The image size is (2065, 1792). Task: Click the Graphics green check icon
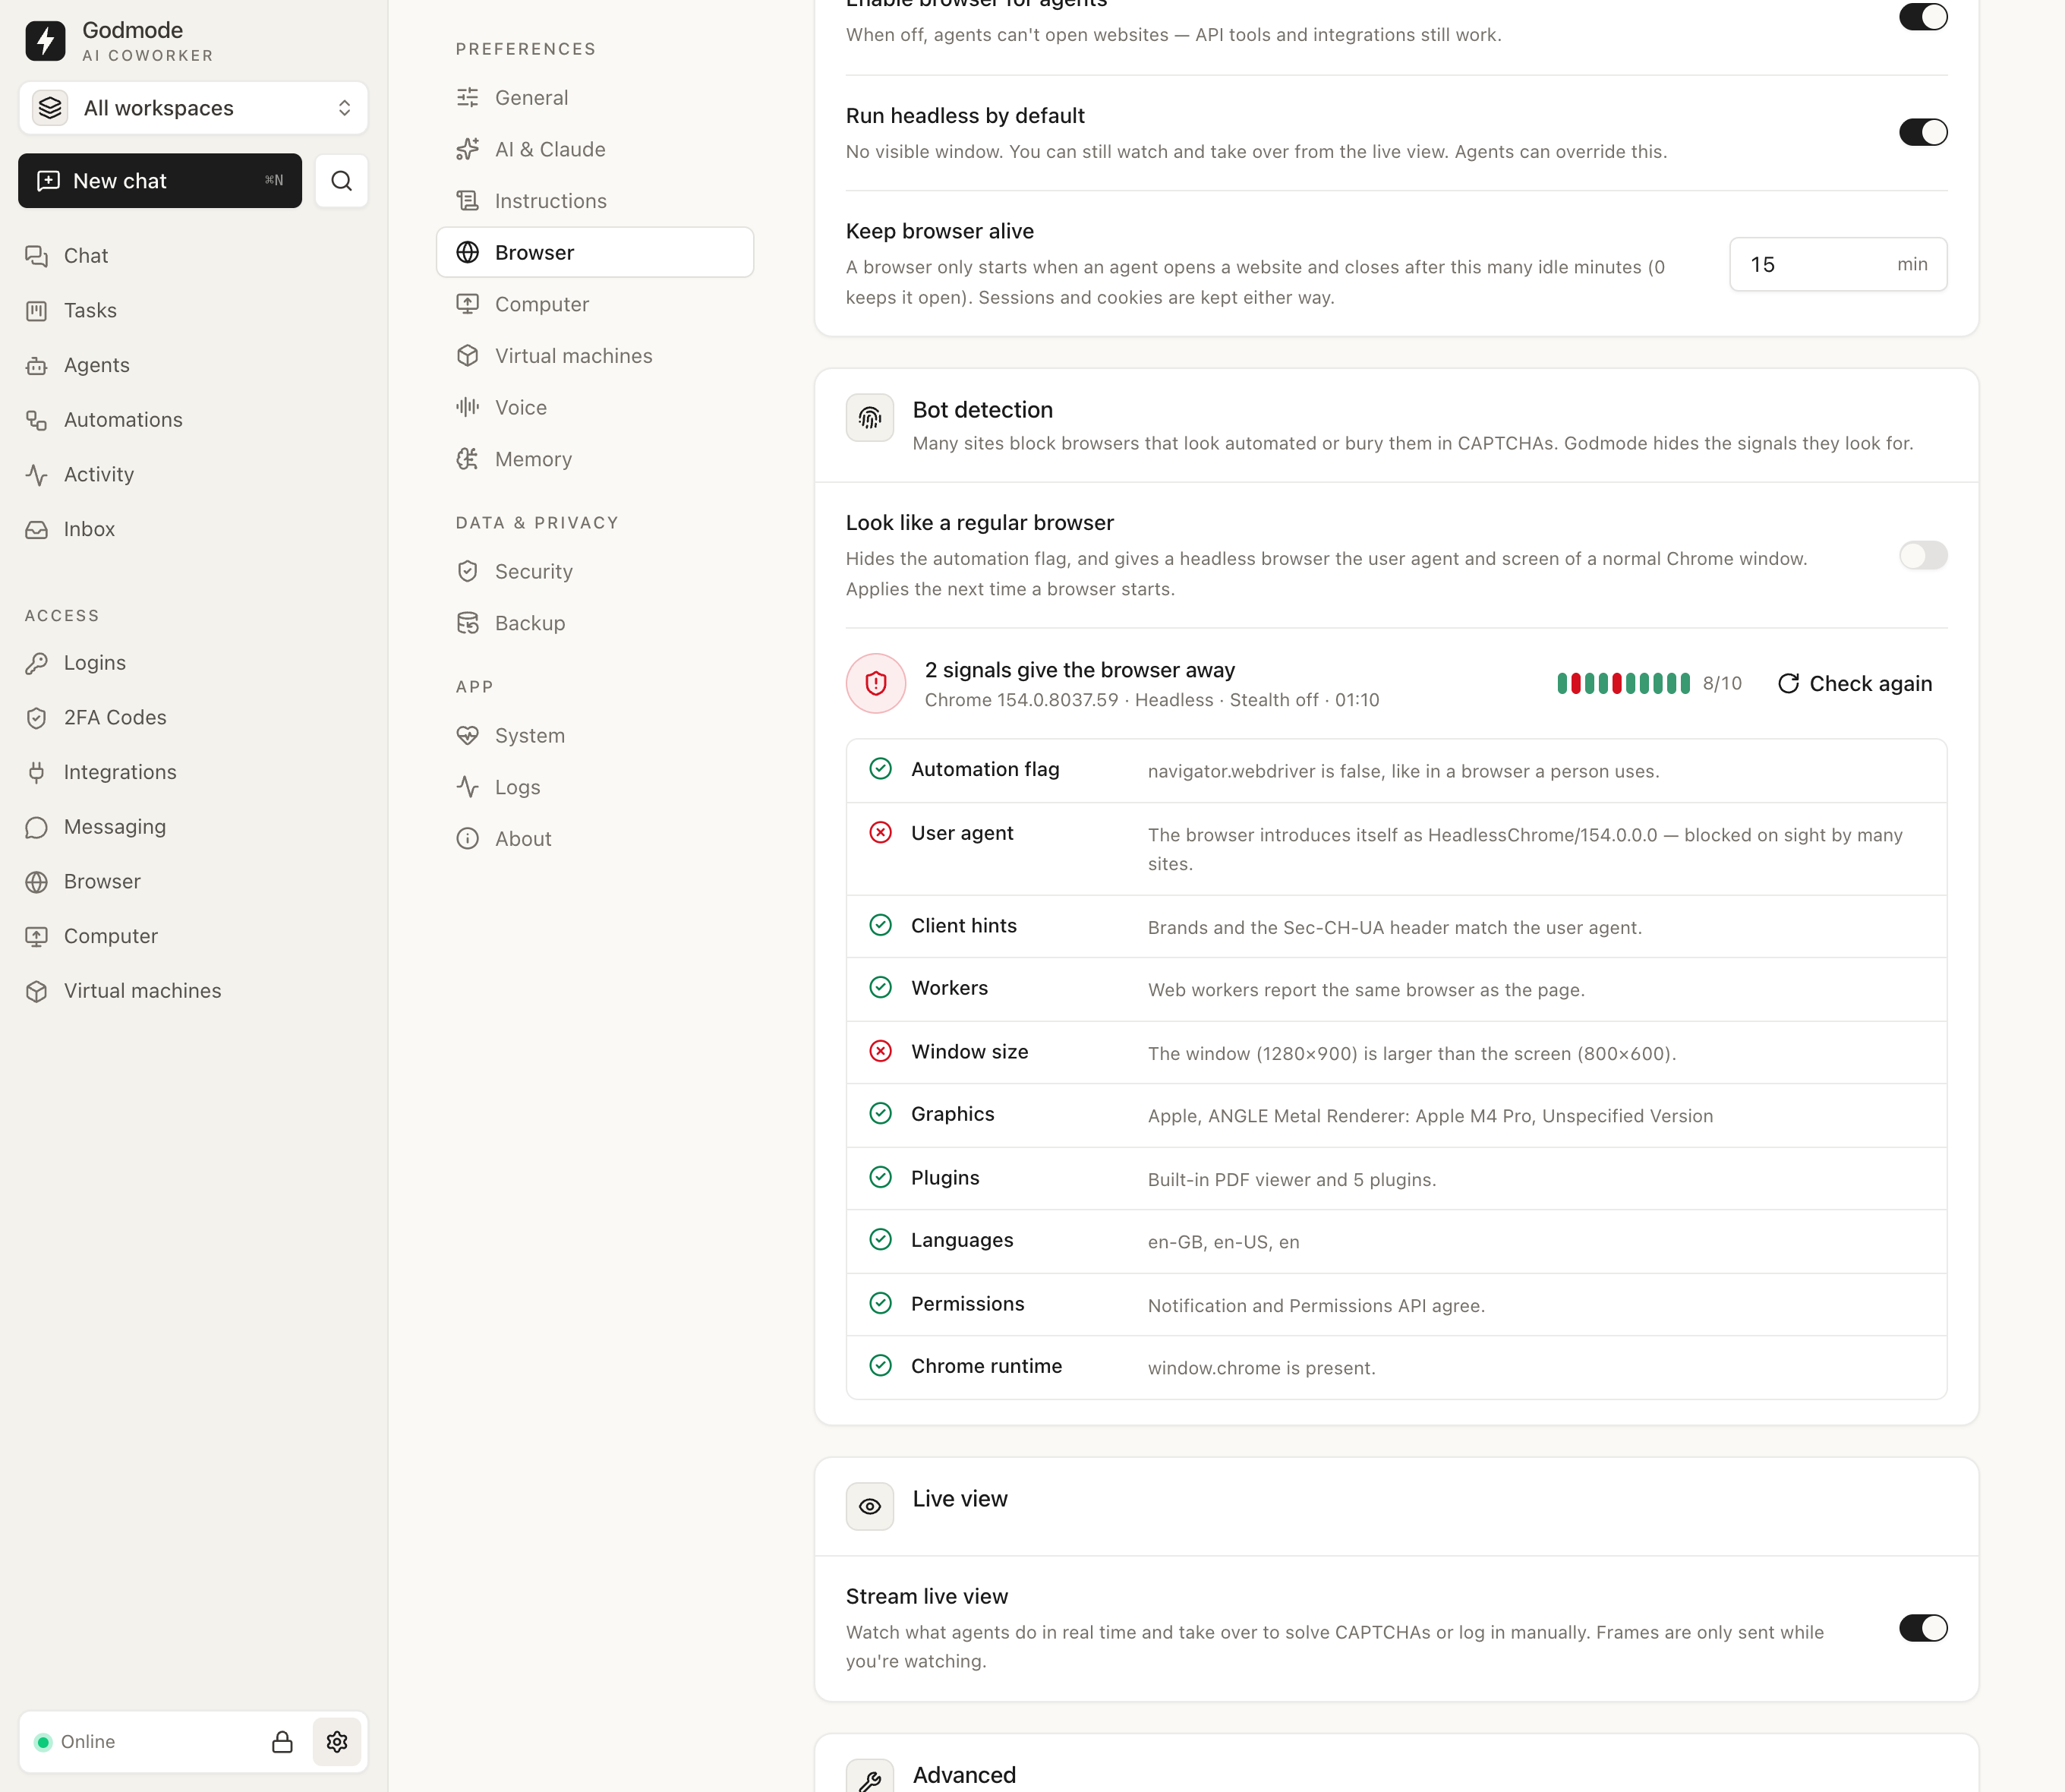(880, 1114)
